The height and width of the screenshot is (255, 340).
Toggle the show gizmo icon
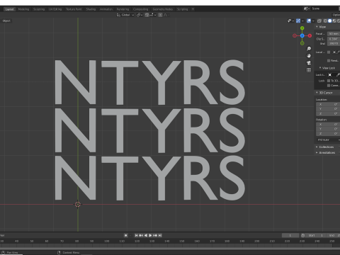[298, 21]
